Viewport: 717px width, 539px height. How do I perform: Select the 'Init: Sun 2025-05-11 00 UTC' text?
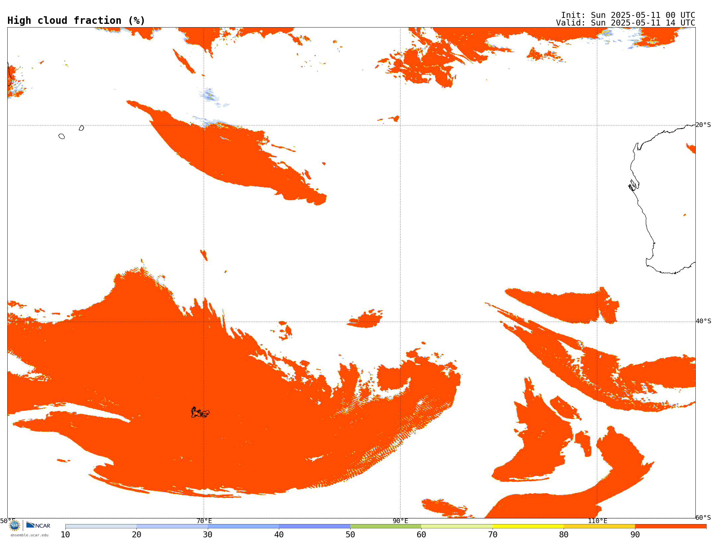tap(628, 15)
